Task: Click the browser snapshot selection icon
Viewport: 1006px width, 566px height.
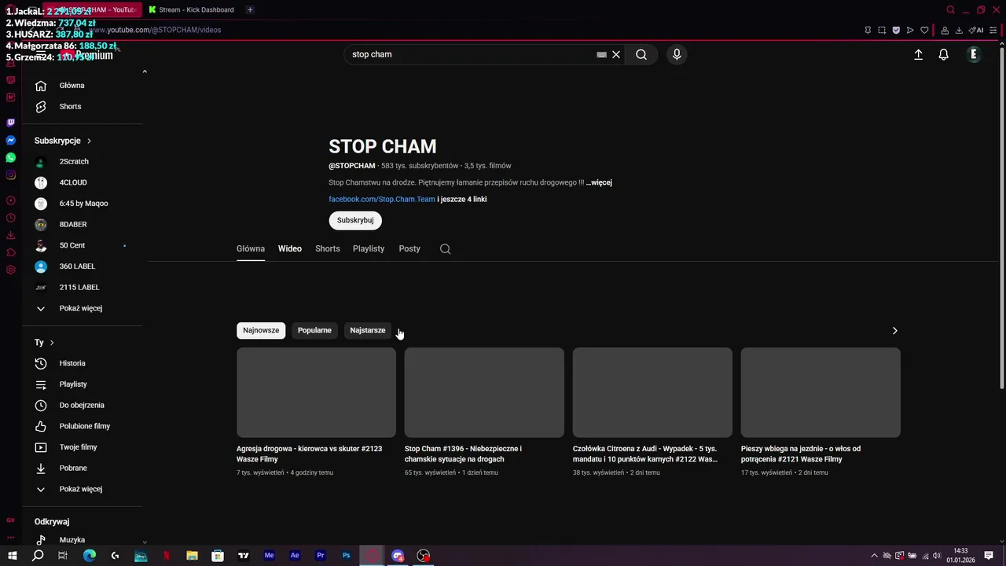Action: [882, 31]
